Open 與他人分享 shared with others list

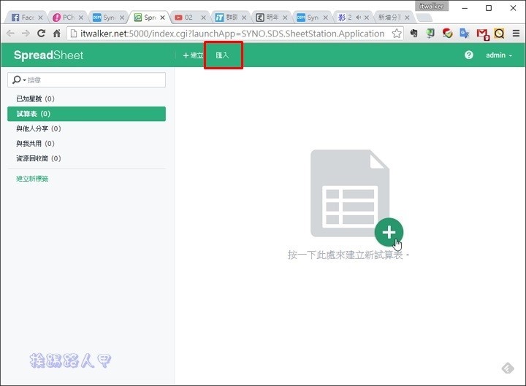(x=38, y=128)
